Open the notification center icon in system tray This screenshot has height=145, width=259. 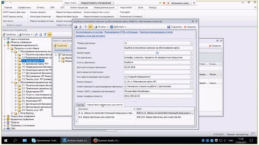(251, 141)
